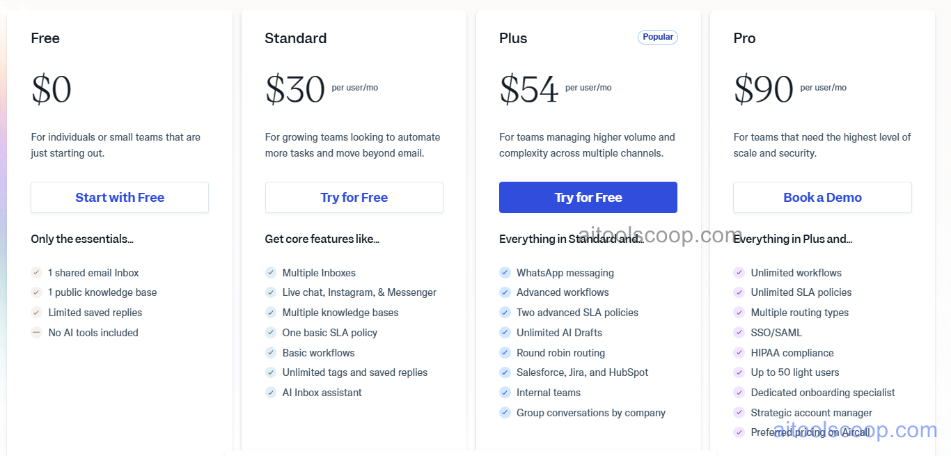
Task: Click the blue Try for Free button
Action: click(x=588, y=197)
